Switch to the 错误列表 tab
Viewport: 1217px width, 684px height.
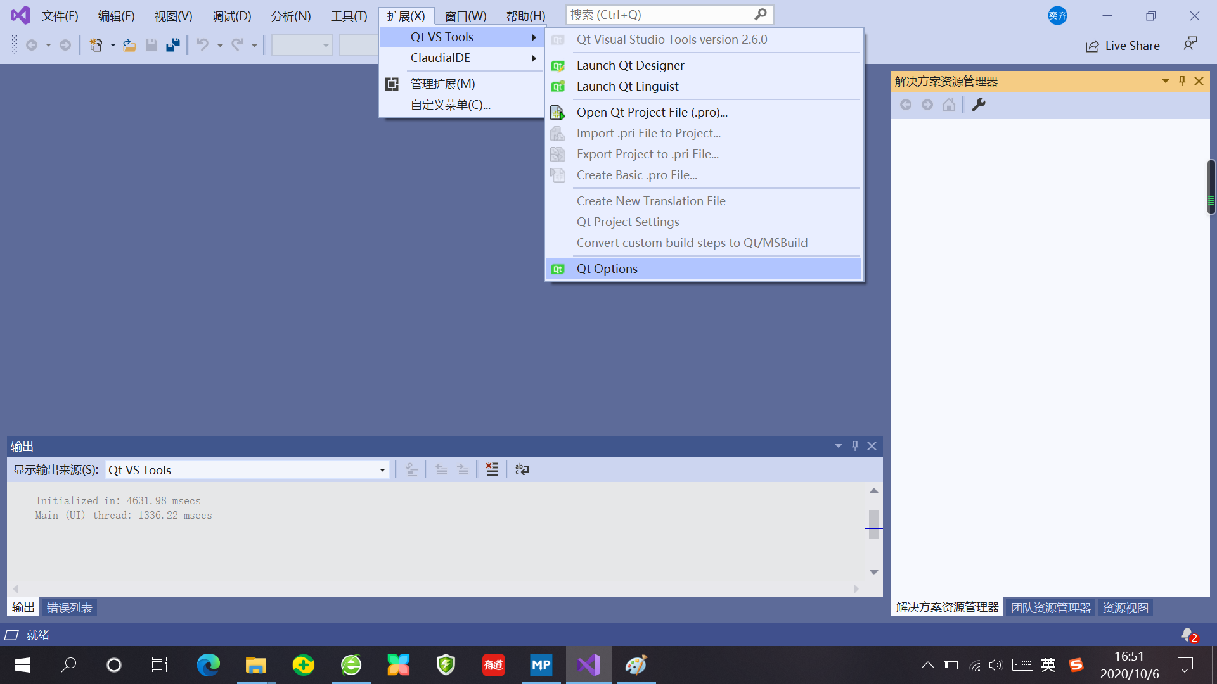point(70,607)
